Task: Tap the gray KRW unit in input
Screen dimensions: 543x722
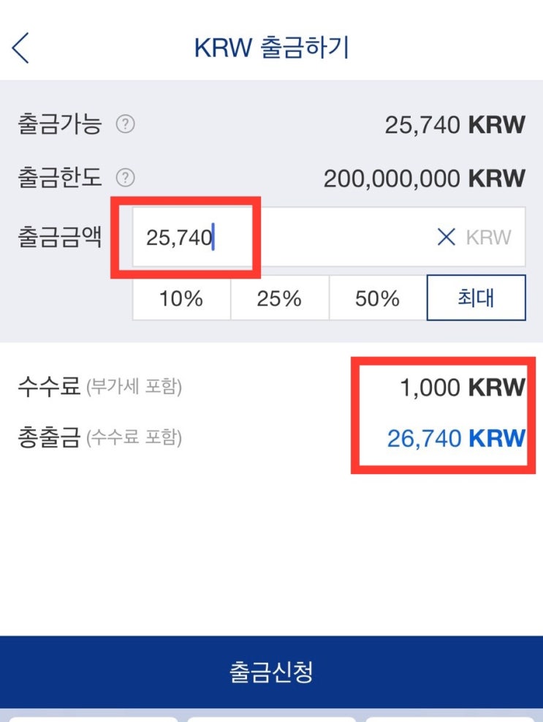Action: (x=488, y=237)
